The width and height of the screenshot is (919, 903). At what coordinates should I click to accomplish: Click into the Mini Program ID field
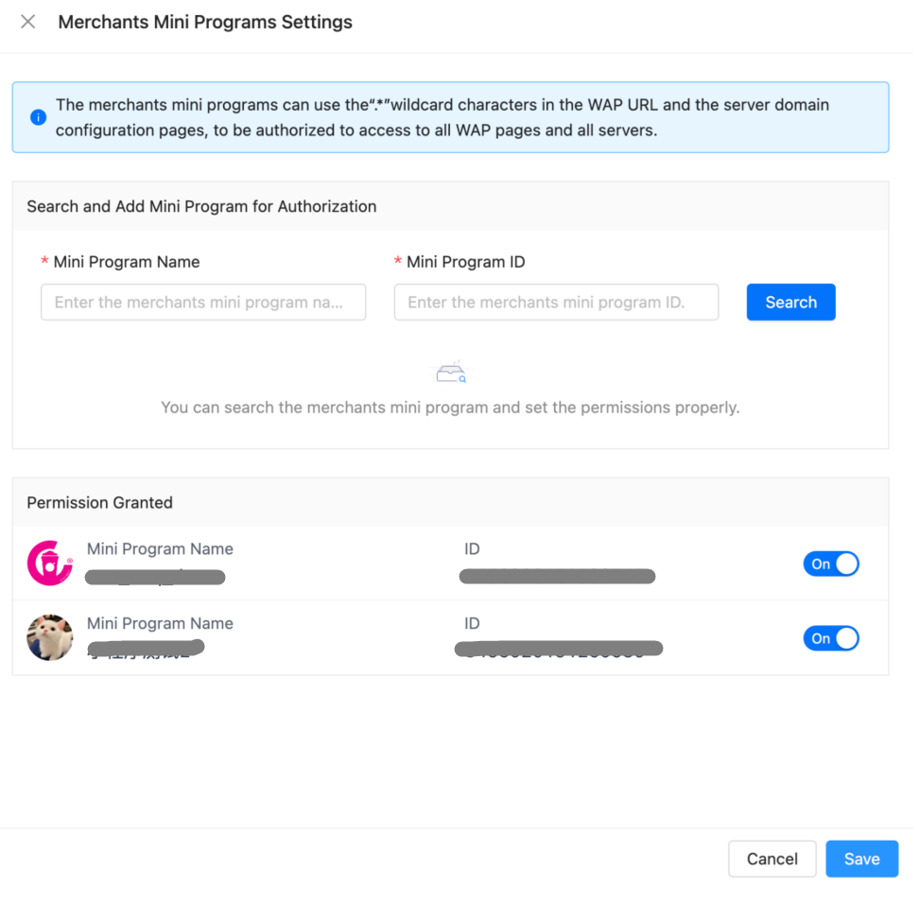point(556,303)
